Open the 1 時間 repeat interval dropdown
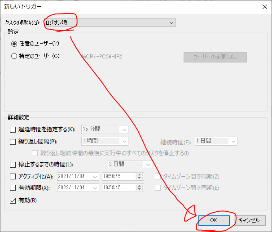This screenshot has height=232, width=272. (105, 141)
